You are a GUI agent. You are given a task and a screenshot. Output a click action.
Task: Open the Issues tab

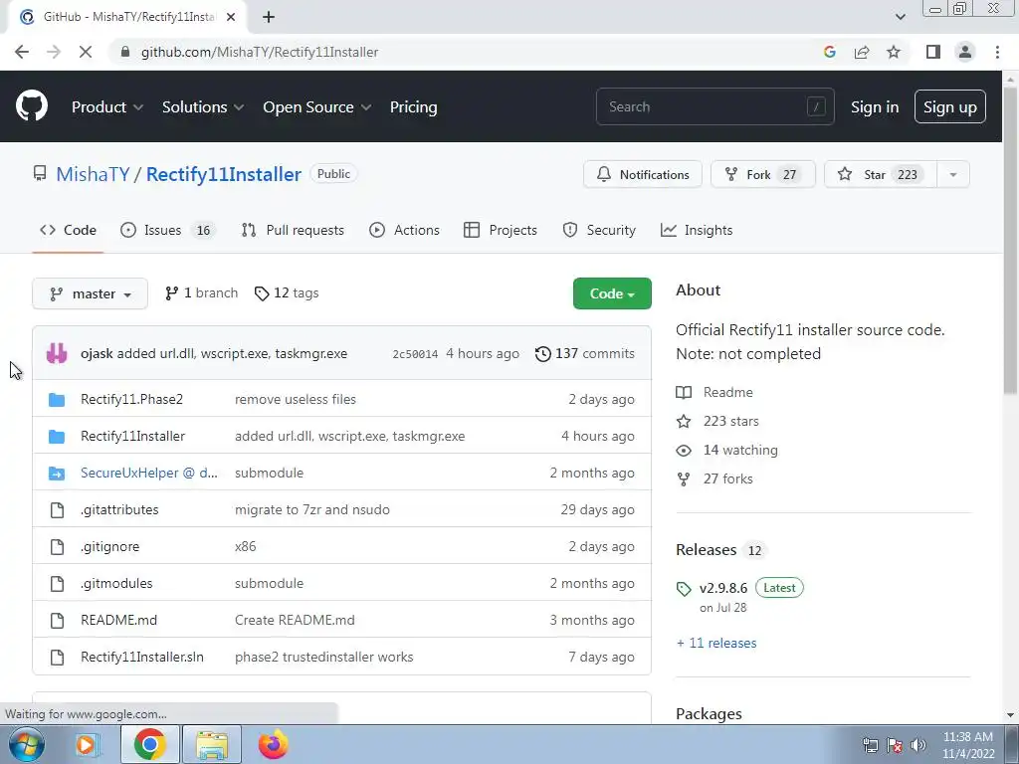tap(167, 230)
